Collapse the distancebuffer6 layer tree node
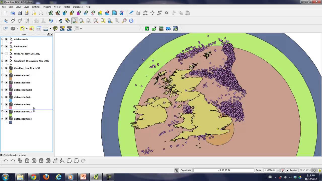Viewport: 322px width, 181px height. [x=2, y=97]
